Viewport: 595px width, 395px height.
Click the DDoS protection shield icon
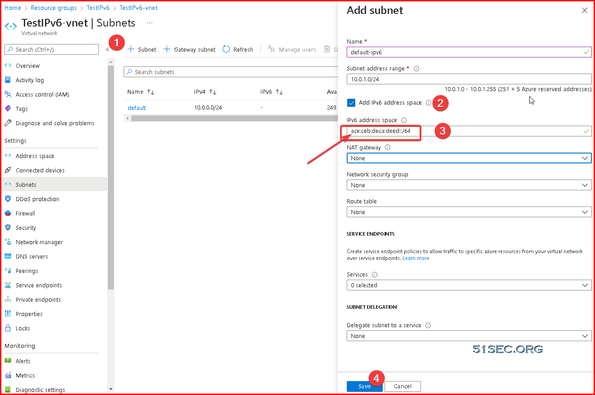tap(8, 199)
